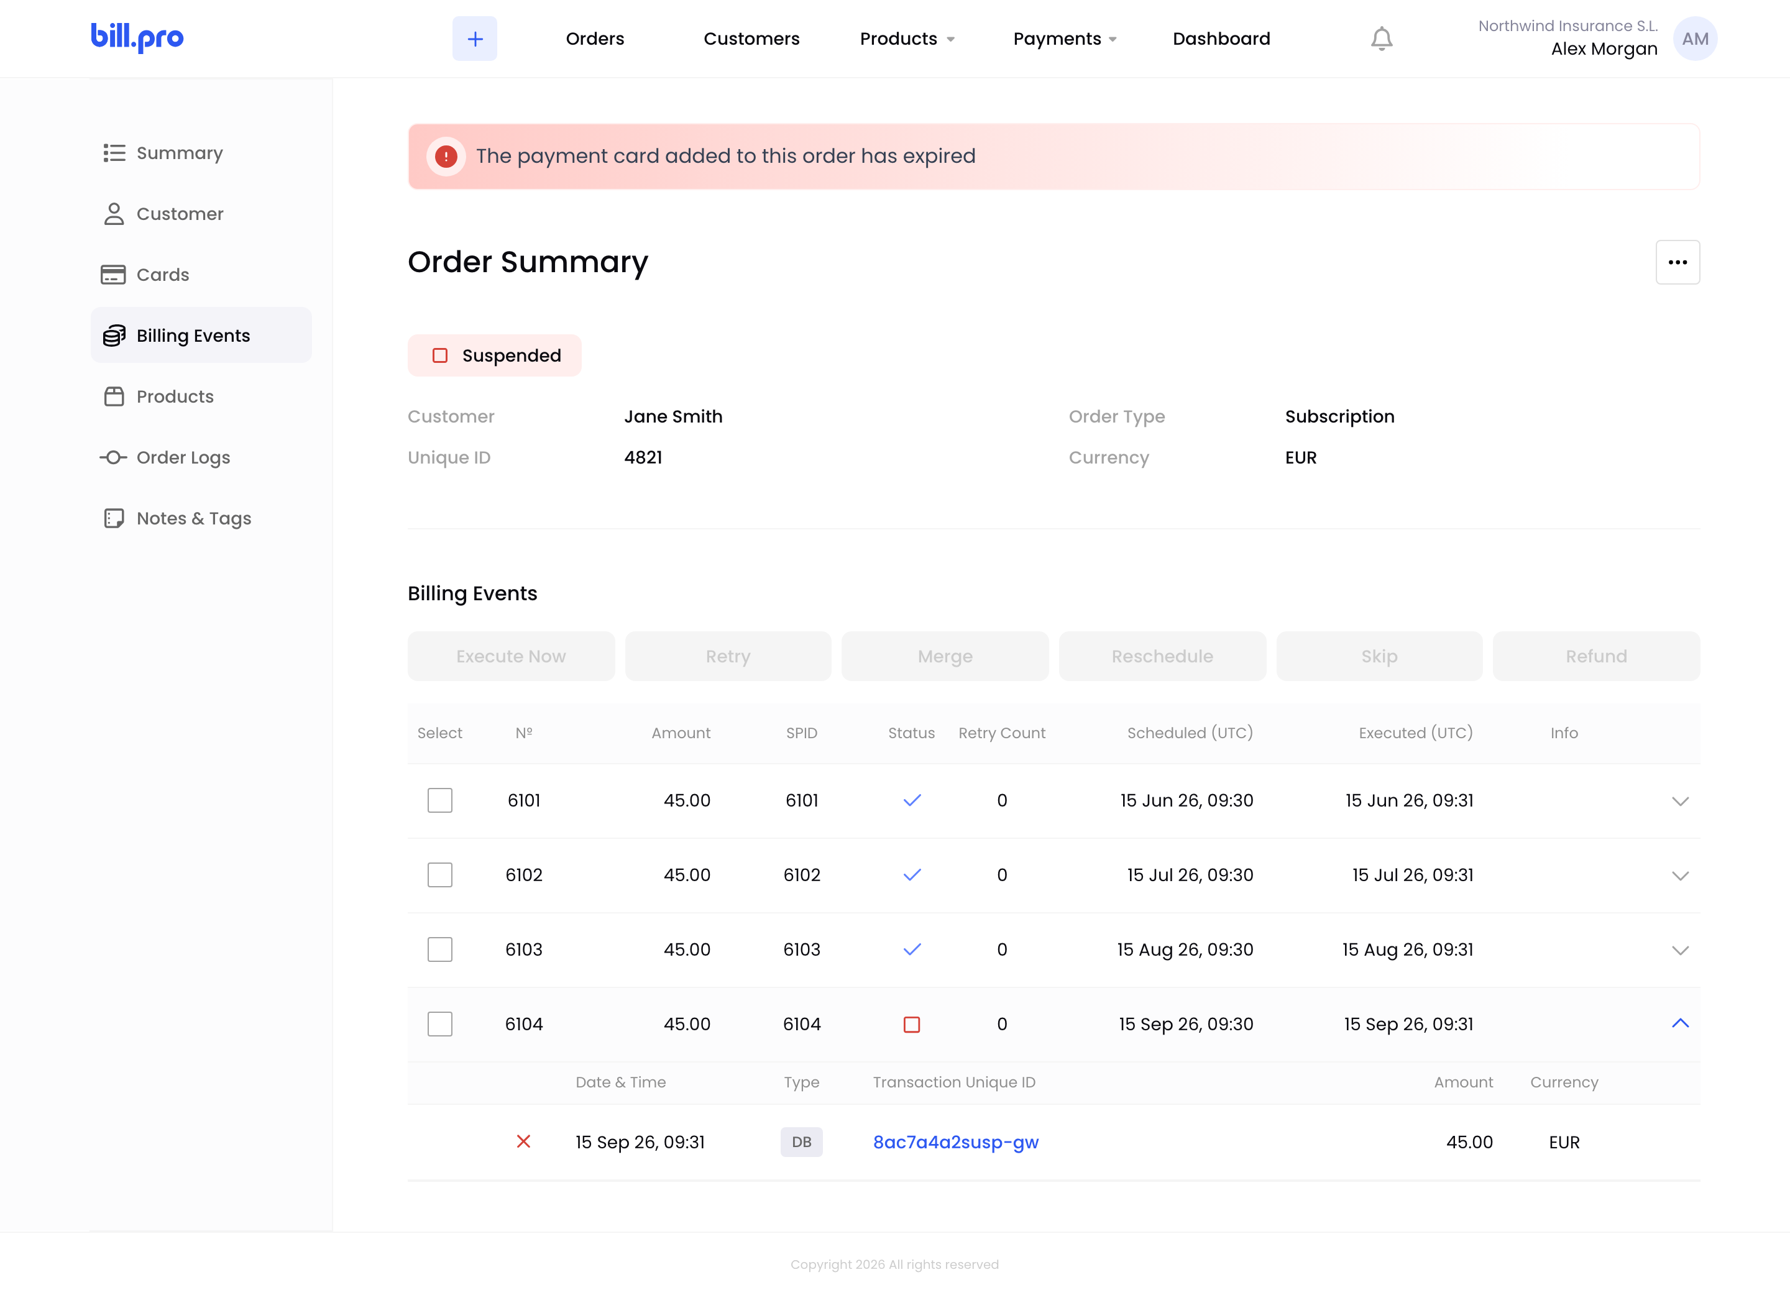Click the Billing Events coins icon
The width and height of the screenshot is (1790, 1290).
[114, 336]
